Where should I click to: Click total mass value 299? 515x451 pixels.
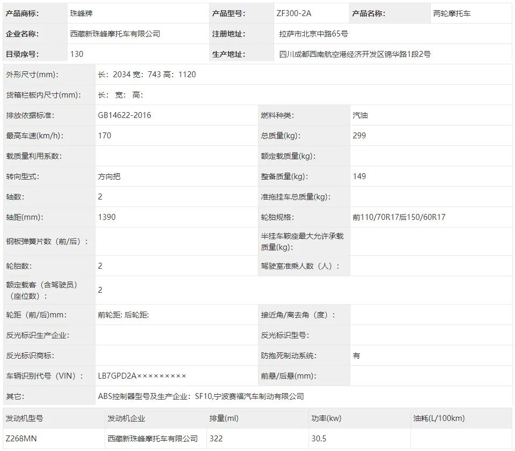[x=359, y=136]
